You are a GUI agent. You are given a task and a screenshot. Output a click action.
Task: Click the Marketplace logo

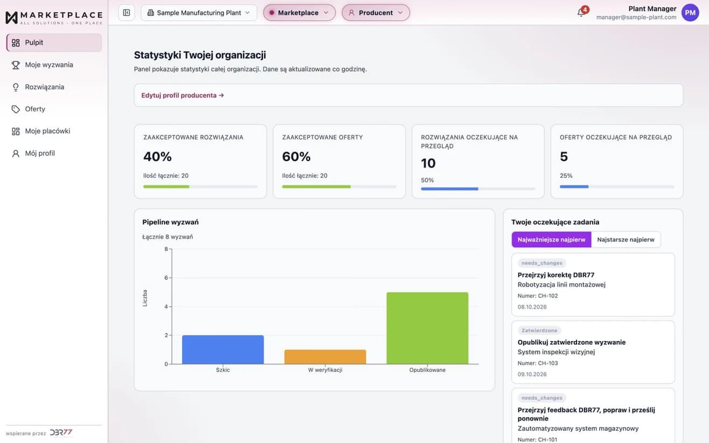click(53, 17)
